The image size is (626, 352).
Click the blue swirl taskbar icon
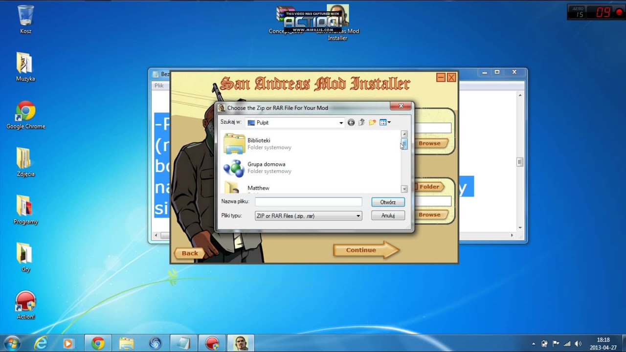click(155, 343)
